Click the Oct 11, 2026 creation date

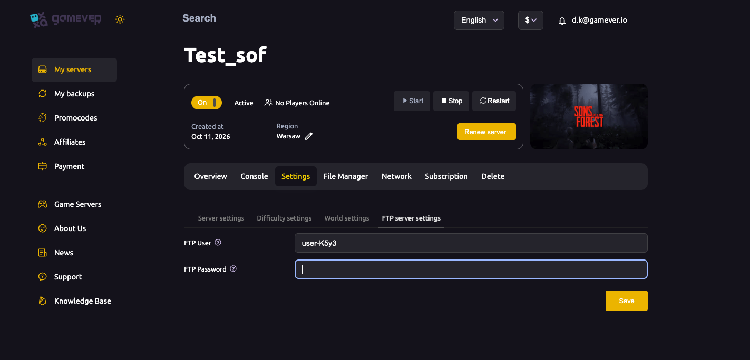point(211,136)
